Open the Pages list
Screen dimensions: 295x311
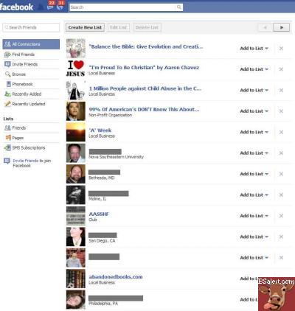(x=31, y=138)
